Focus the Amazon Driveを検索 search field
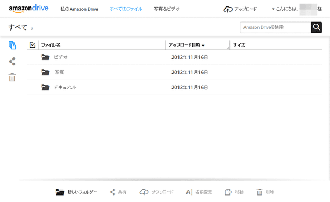330x202 pixels. (275, 27)
